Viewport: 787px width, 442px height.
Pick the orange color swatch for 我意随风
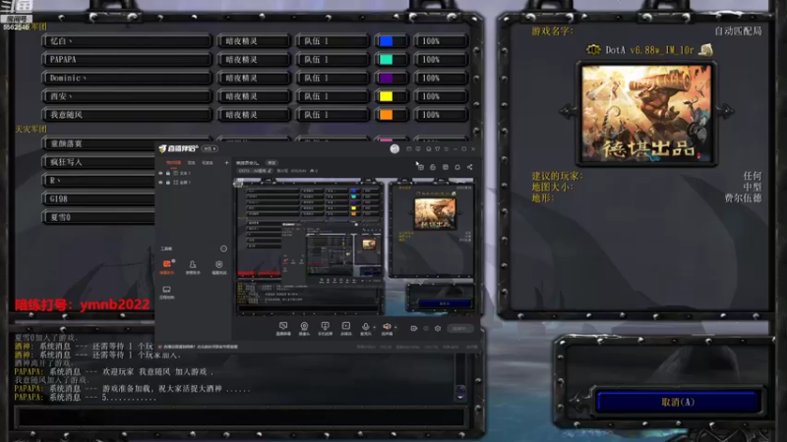(x=386, y=115)
